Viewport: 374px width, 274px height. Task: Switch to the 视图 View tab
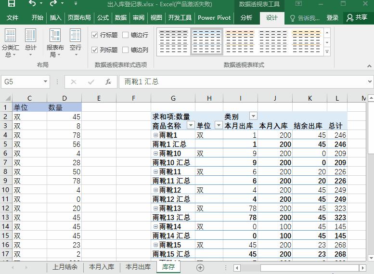(156, 18)
